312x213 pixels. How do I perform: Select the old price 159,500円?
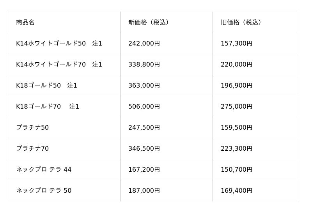point(236,128)
